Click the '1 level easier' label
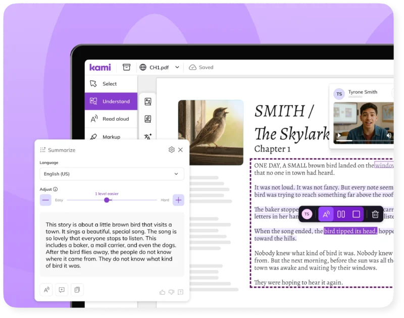 107,194
